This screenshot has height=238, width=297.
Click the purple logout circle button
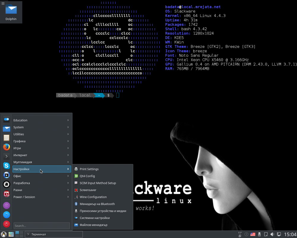(7, 205)
